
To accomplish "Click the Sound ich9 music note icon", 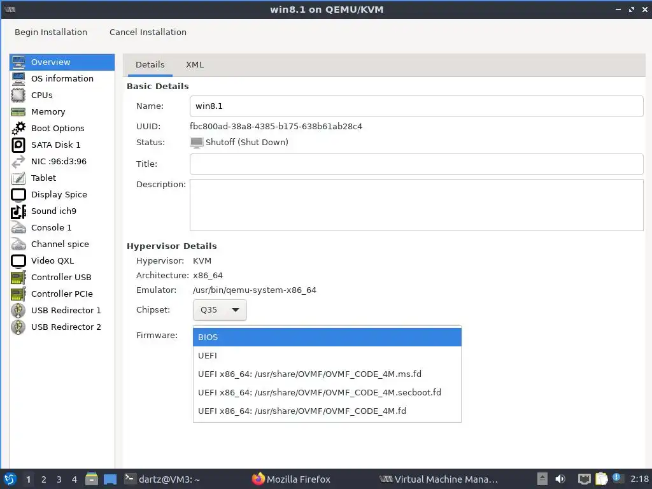I will point(18,211).
